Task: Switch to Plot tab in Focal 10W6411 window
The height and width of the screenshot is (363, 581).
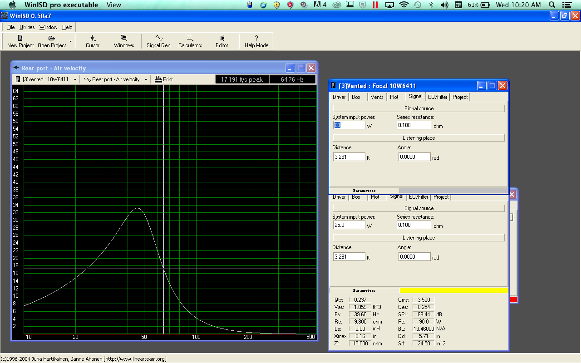Action: 394,97
